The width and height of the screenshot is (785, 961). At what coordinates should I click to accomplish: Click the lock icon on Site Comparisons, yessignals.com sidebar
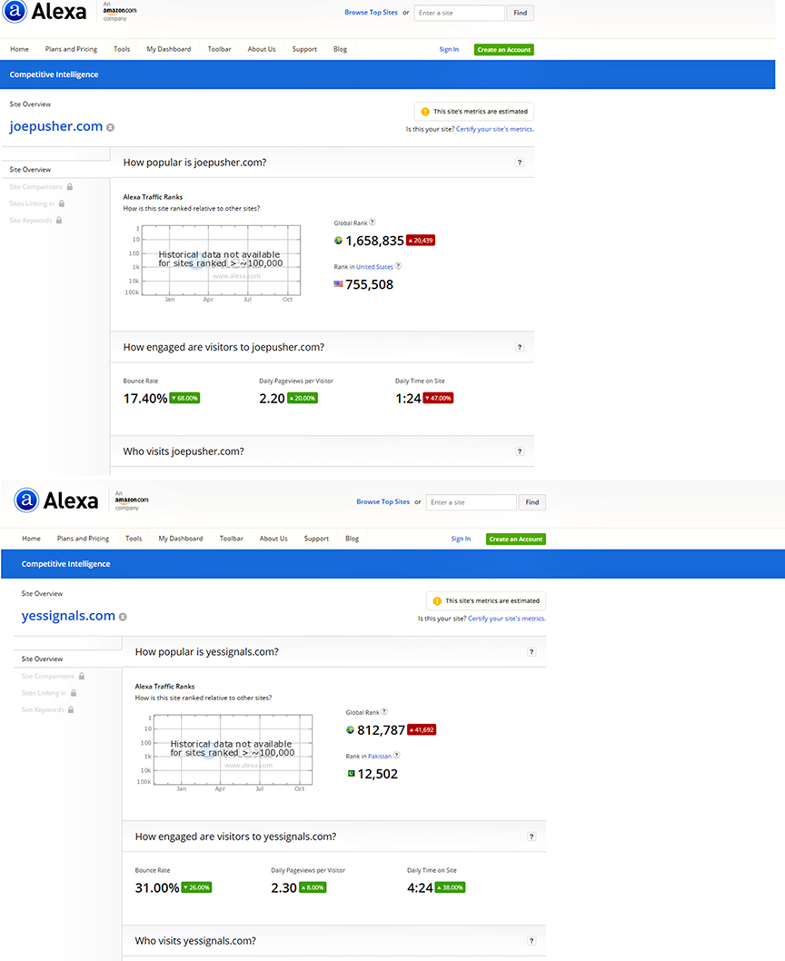(82, 676)
